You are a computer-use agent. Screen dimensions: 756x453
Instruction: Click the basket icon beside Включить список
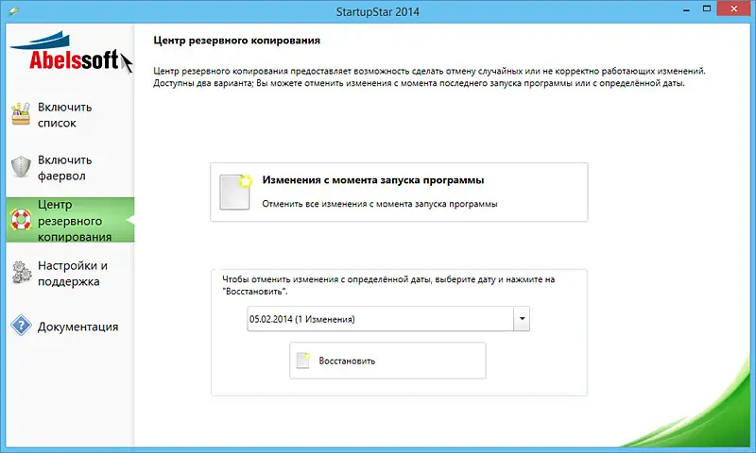(21, 114)
